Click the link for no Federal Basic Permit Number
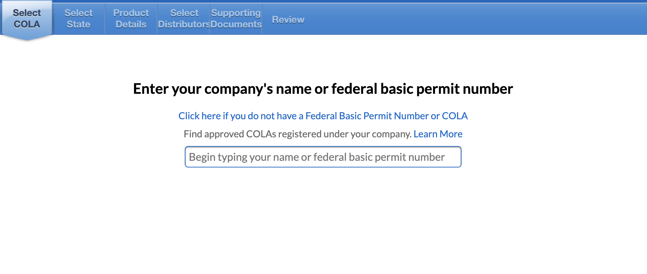647x274 pixels. pyautogui.click(x=322, y=116)
